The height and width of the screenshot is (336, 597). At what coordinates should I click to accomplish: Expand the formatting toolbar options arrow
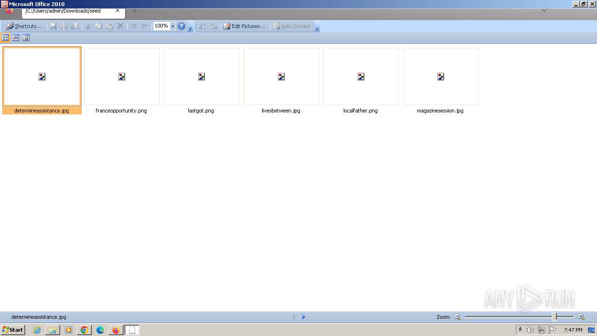[317, 28]
